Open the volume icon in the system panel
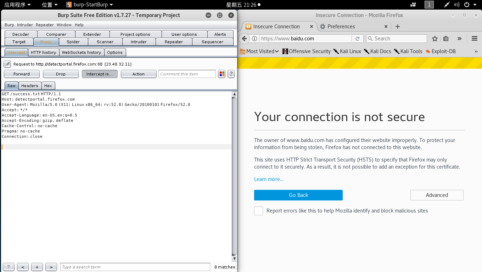This screenshot has width=482, height=272. 457,5
